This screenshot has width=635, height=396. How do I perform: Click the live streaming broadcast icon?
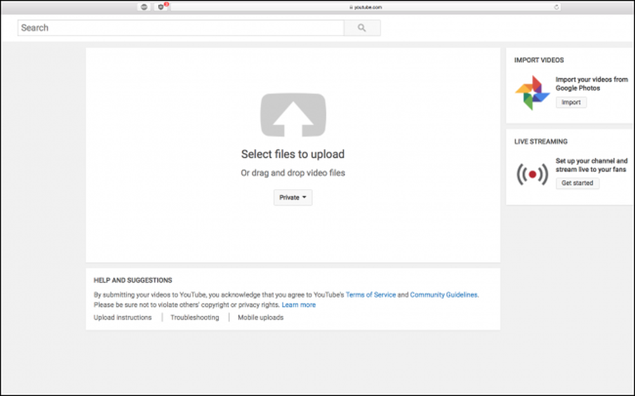tap(533, 174)
